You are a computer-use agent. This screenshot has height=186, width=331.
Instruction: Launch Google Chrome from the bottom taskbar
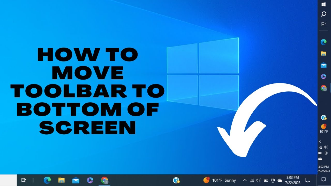tap(104, 180)
